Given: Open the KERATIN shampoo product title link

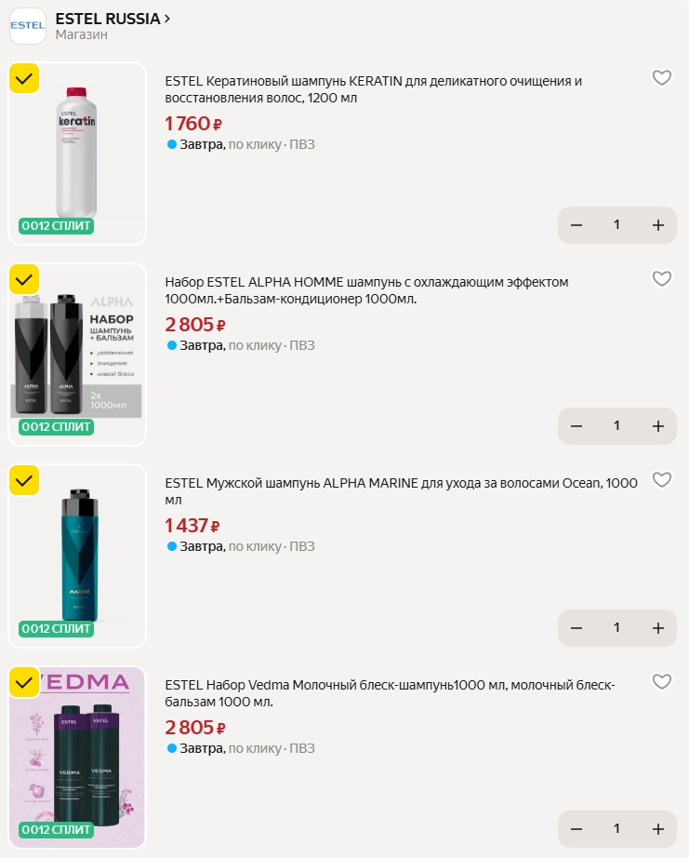Looking at the screenshot, I should coord(373,89).
